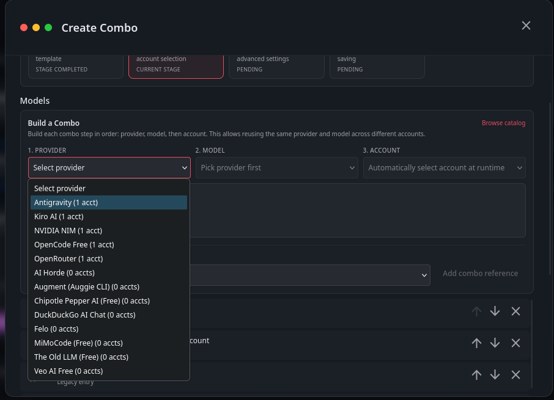Remove the second combo entry
Image resolution: width=554 pixels, height=400 pixels.
coord(515,343)
